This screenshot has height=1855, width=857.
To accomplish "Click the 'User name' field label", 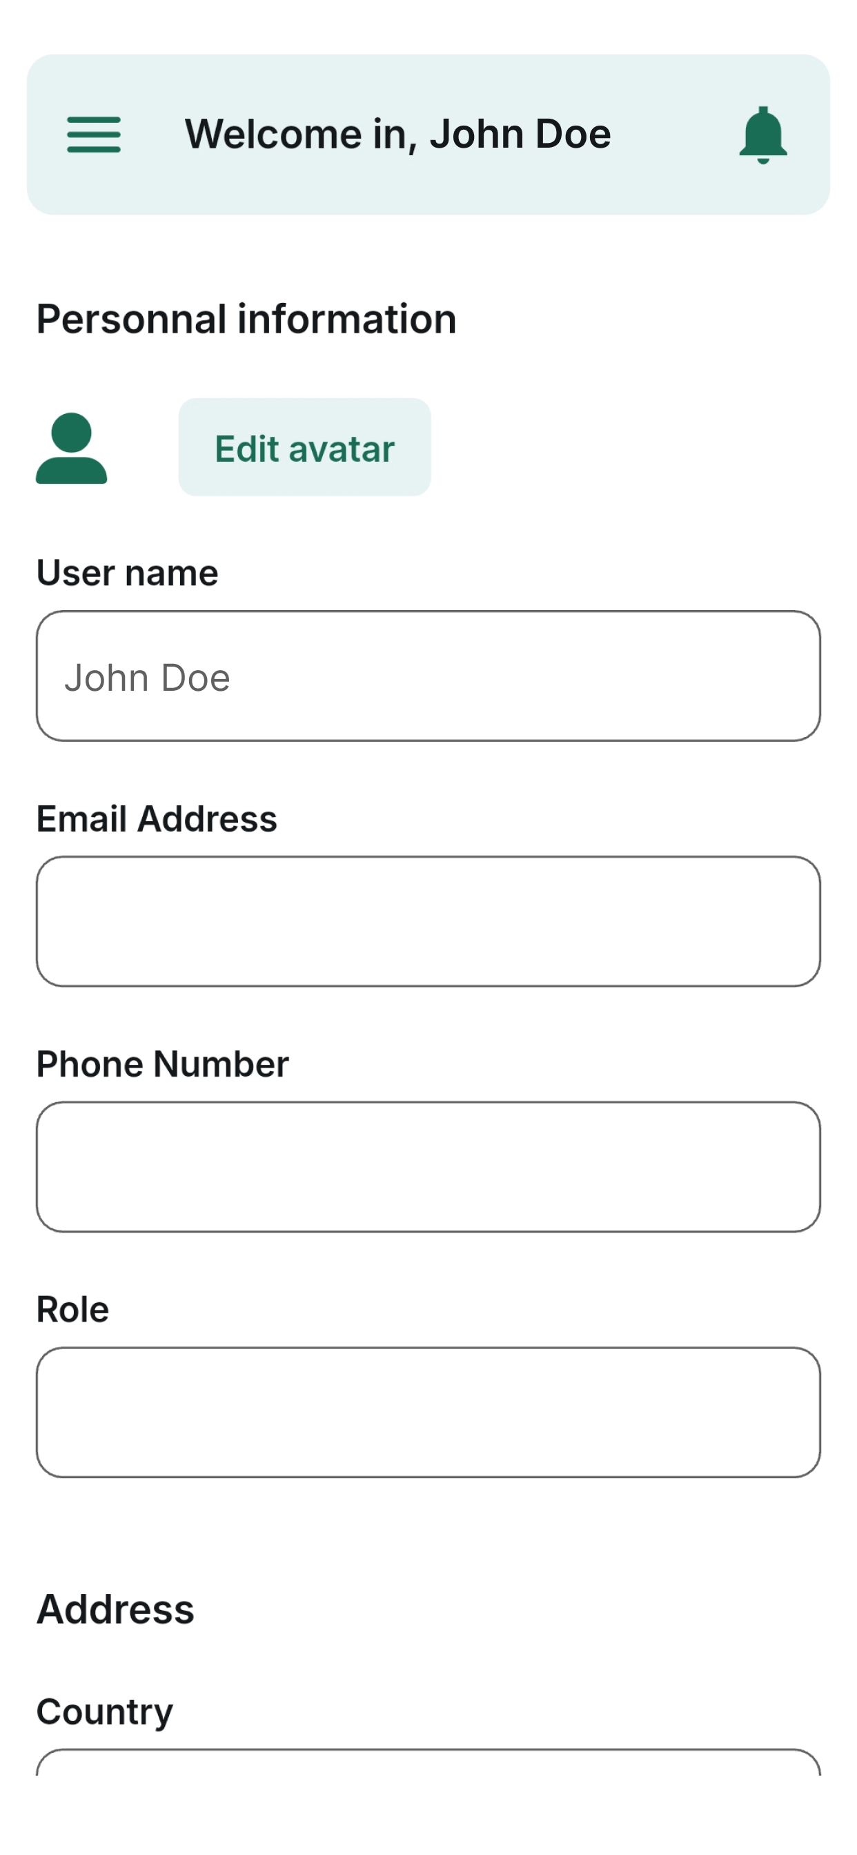I will click(x=128, y=573).
